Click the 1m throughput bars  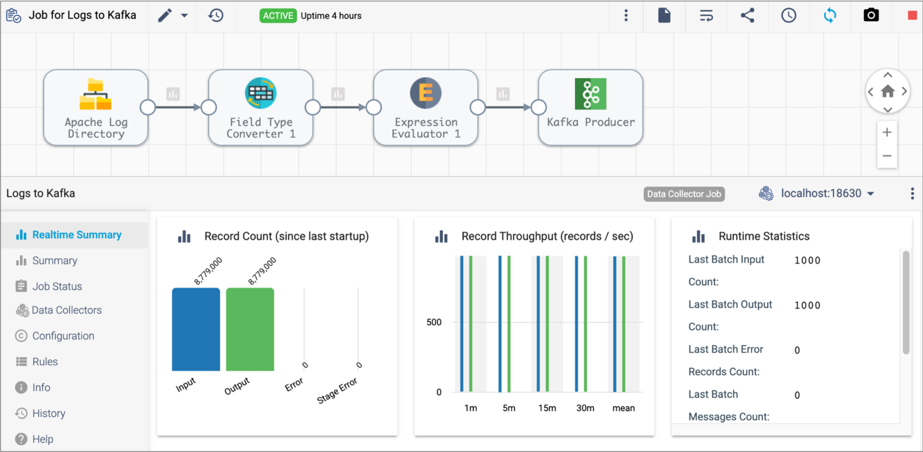467,324
